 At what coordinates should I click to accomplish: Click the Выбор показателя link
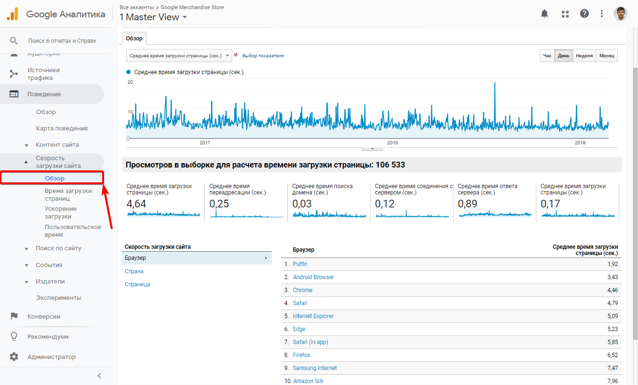(263, 56)
